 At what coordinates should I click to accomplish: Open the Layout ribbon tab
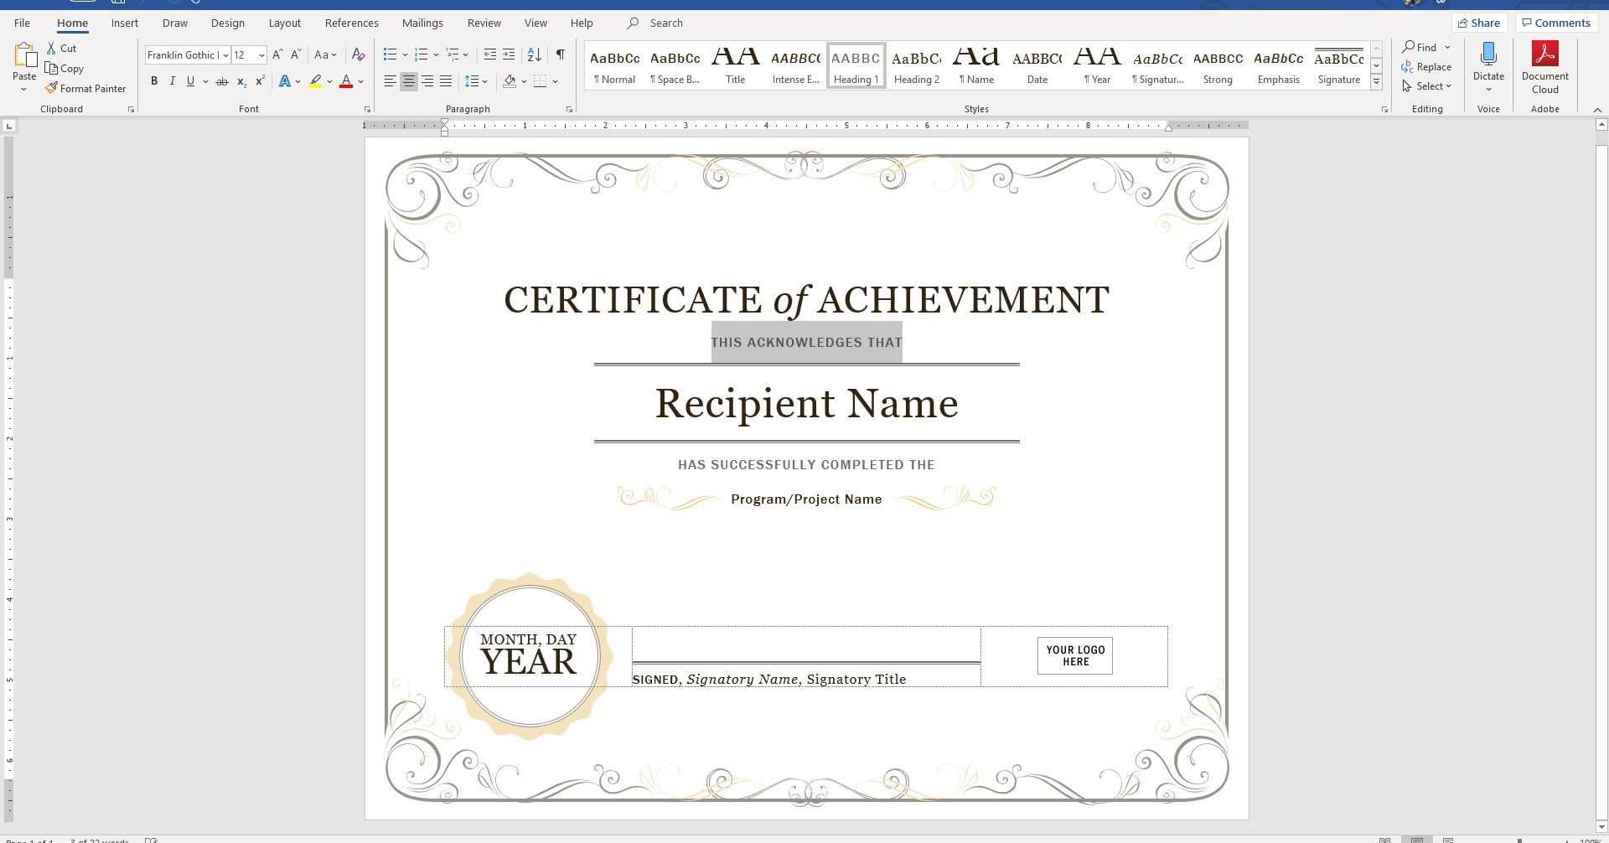click(x=284, y=23)
